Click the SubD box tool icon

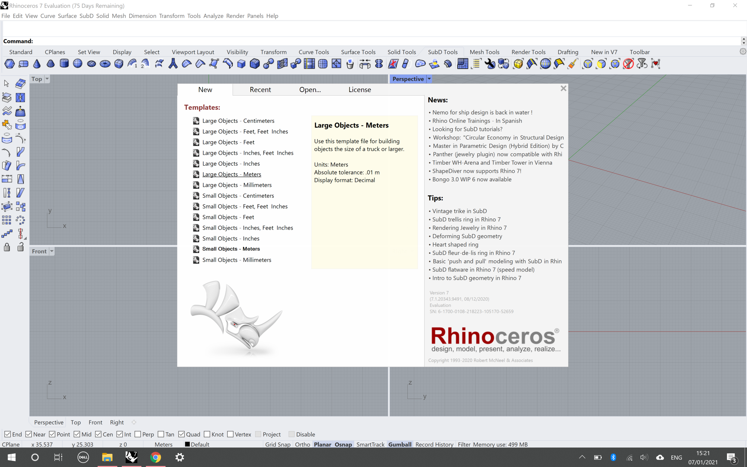click(x=119, y=64)
